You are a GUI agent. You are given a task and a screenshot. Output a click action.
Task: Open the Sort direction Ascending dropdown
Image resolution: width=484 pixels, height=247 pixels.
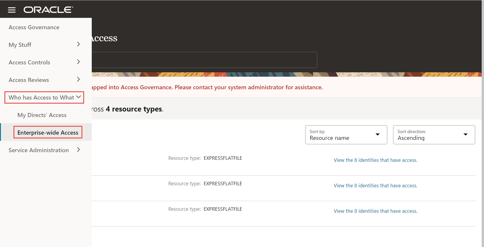[x=434, y=135]
